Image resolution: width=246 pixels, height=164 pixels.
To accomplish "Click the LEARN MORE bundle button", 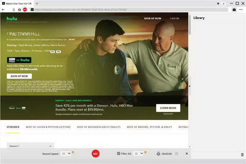I will click(x=168, y=108).
